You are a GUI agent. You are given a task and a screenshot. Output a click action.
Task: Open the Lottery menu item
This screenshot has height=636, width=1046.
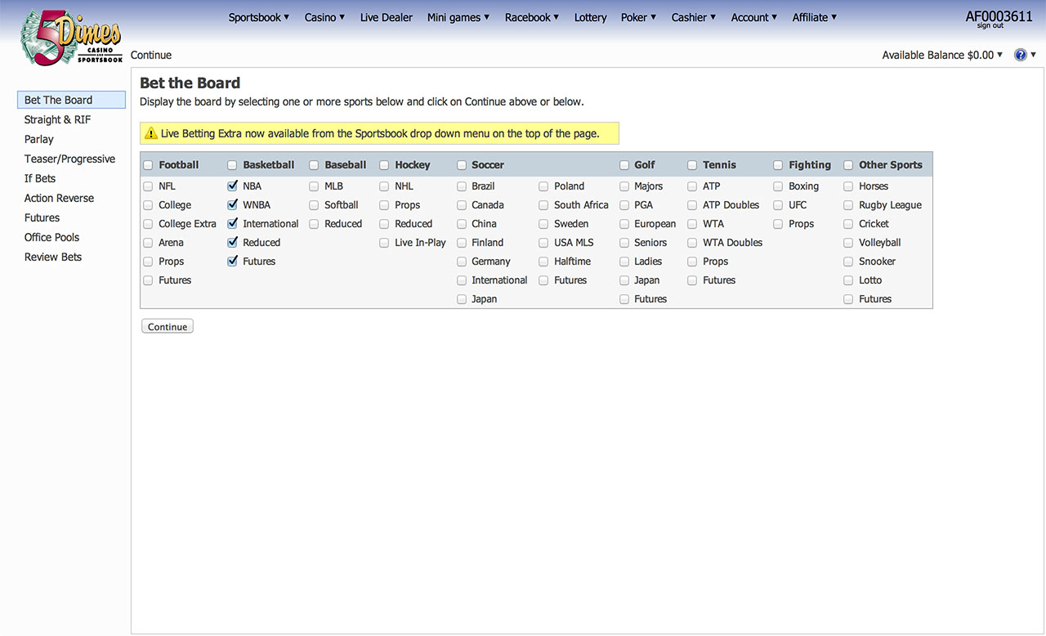pyautogui.click(x=591, y=17)
